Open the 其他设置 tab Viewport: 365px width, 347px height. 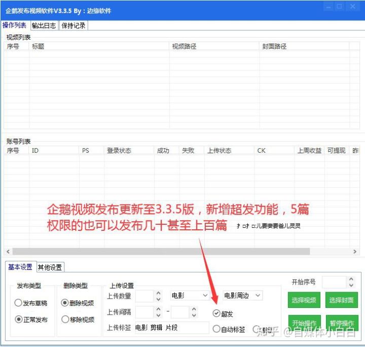[50, 267]
